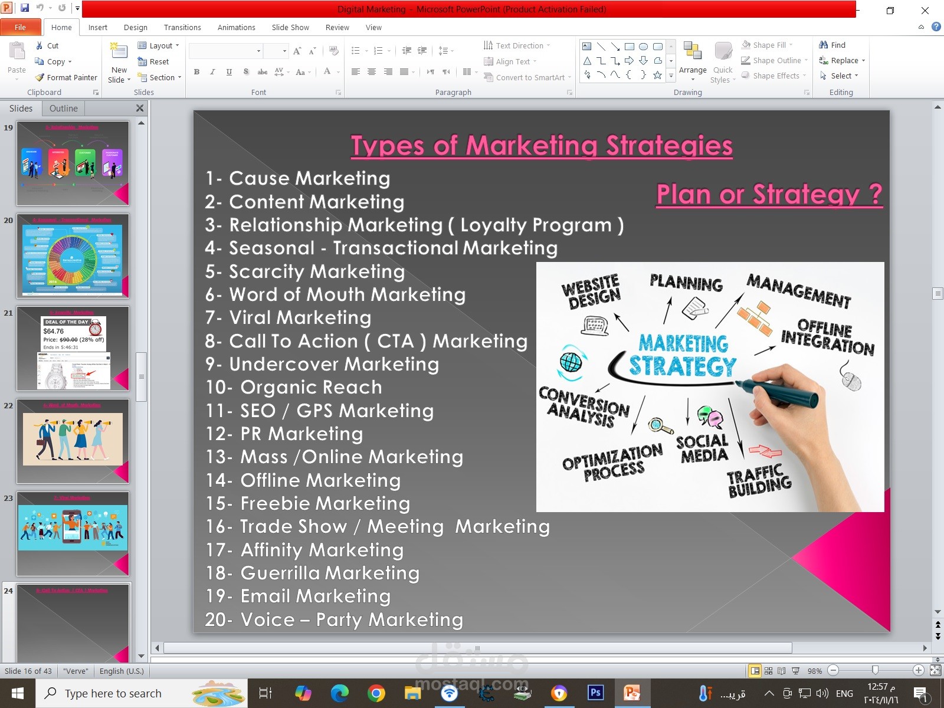Screen dimensions: 944x708
Task: Reset the slide layout
Action: [x=153, y=61]
